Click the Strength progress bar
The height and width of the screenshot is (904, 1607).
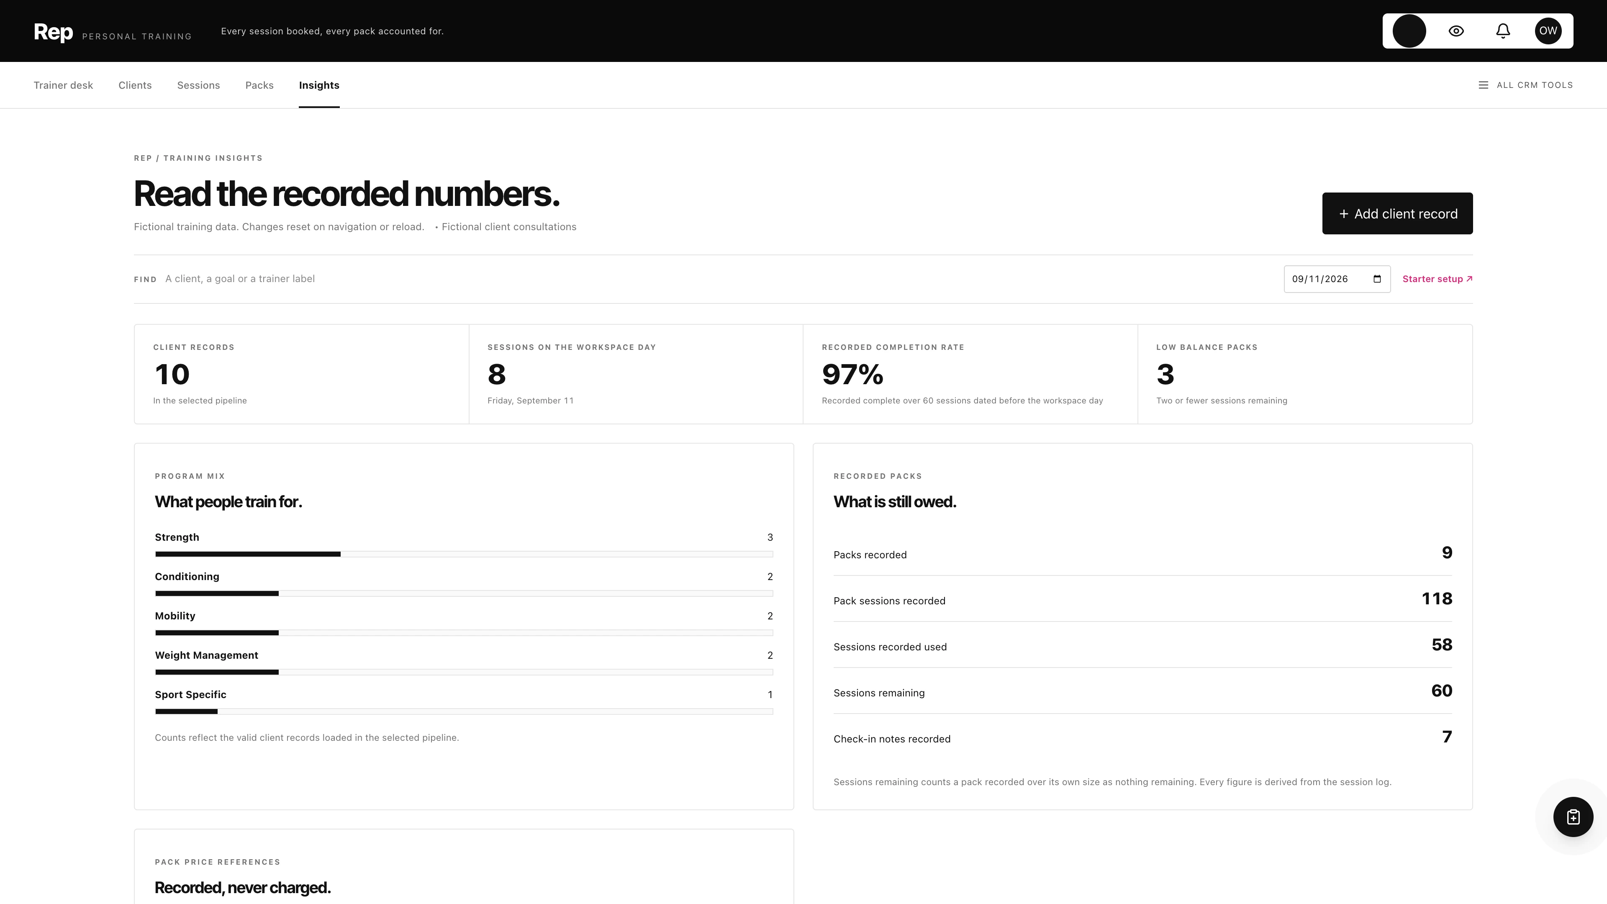pos(464,554)
